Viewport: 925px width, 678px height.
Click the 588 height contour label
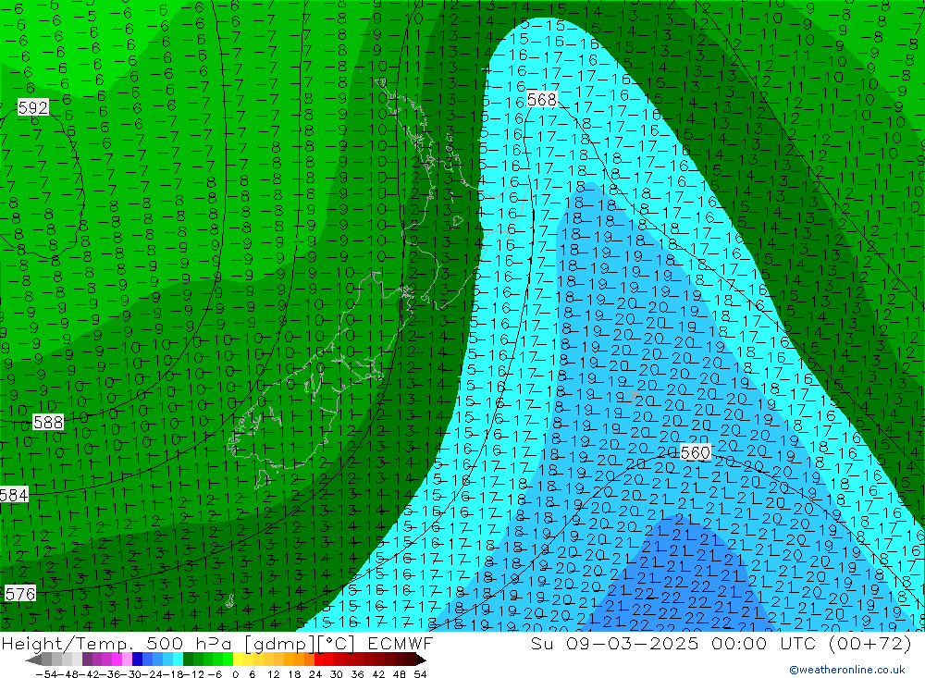48,422
